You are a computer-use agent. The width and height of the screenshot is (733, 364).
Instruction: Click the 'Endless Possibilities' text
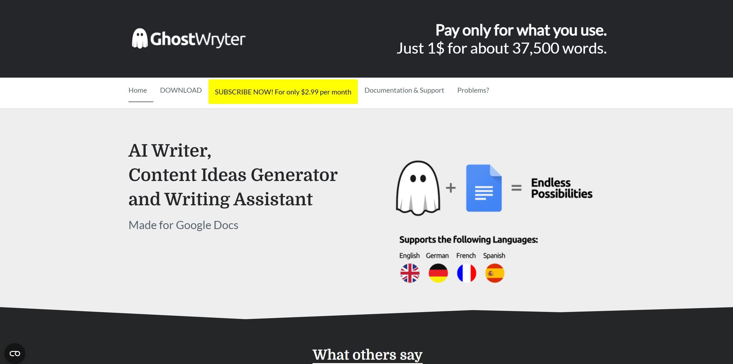coord(562,188)
